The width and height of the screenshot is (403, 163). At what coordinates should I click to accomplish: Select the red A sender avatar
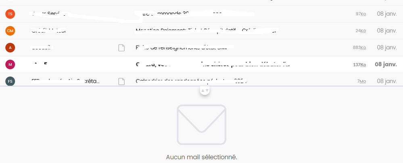coord(10,48)
